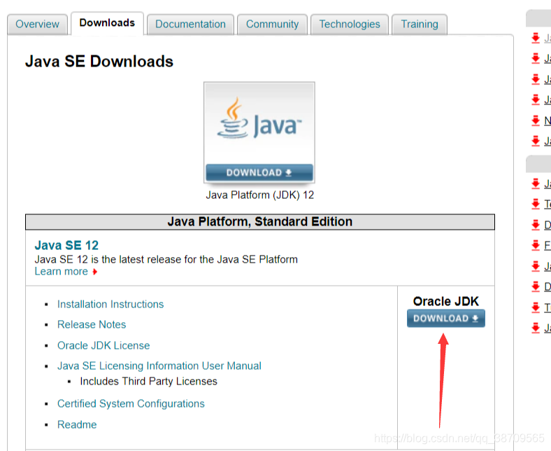Click the seventh red download icon in the lower sidebar group
The image size is (551, 451).
pyautogui.click(x=536, y=307)
